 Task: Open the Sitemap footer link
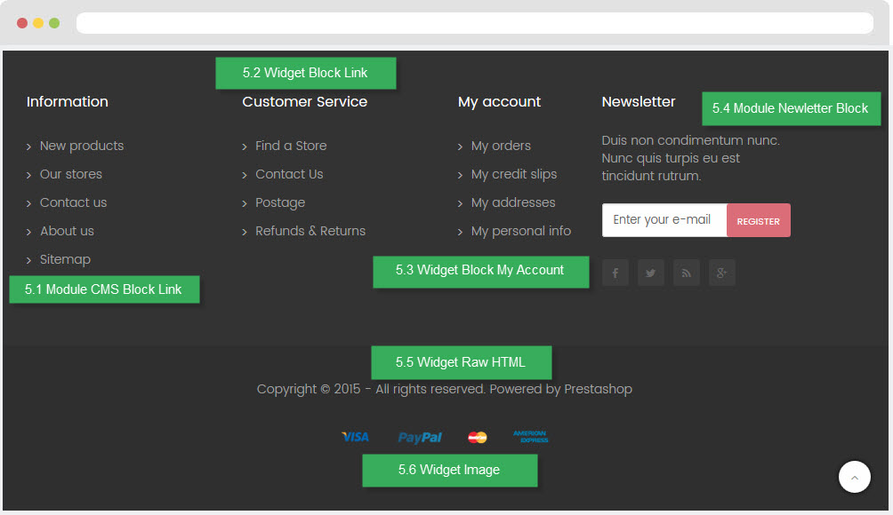65,259
